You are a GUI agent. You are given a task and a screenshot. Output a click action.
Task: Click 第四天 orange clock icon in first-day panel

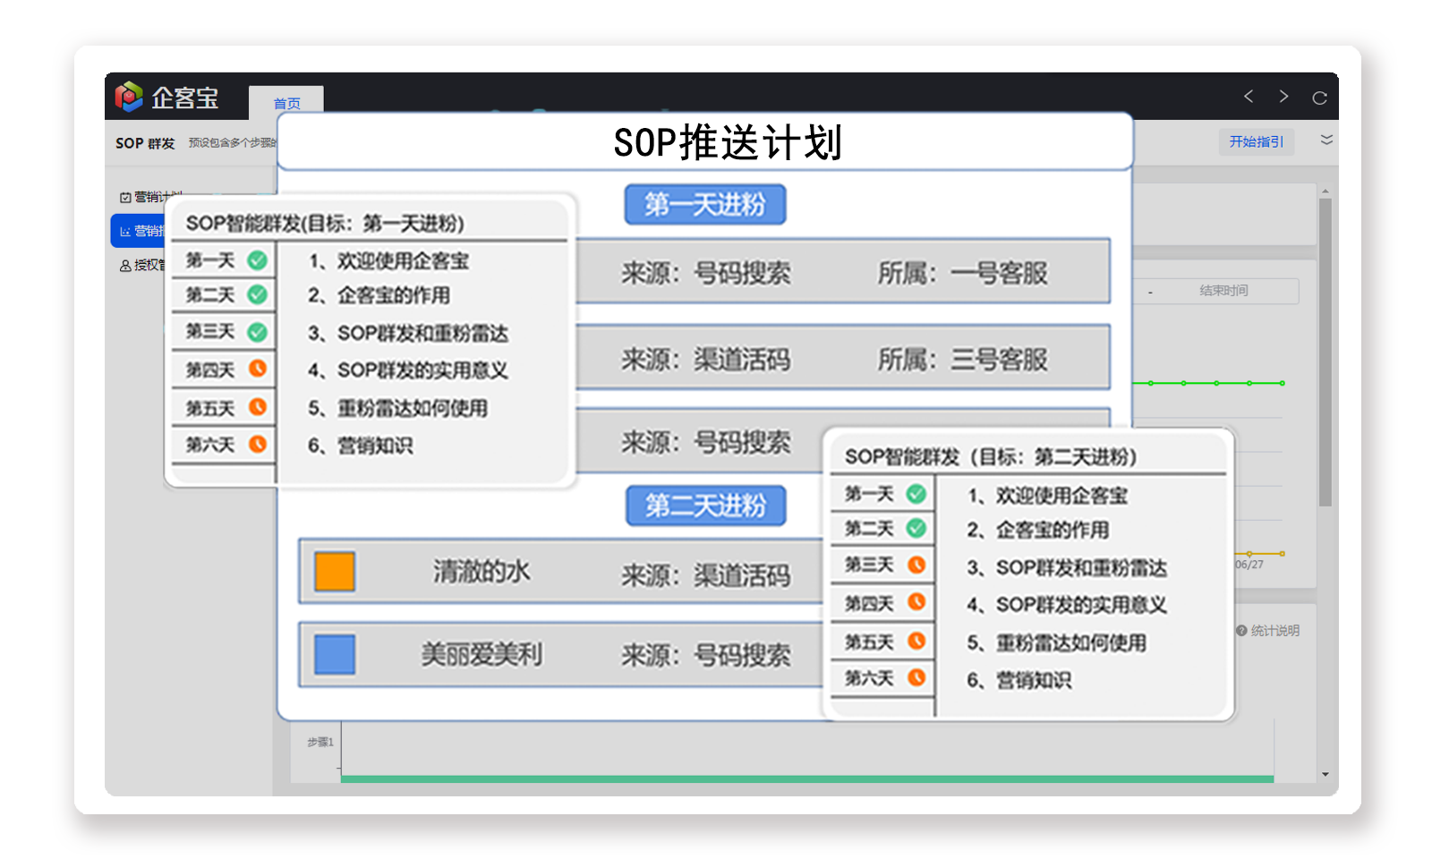click(x=258, y=368)
